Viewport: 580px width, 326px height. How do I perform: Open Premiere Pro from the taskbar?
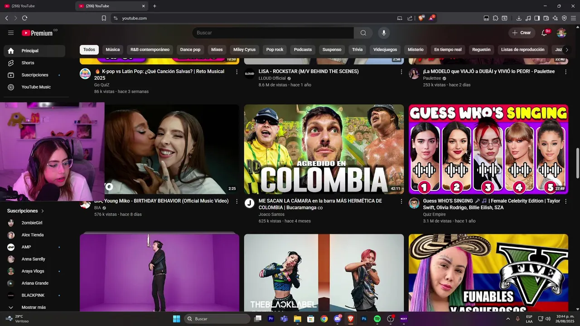[271, 319]
